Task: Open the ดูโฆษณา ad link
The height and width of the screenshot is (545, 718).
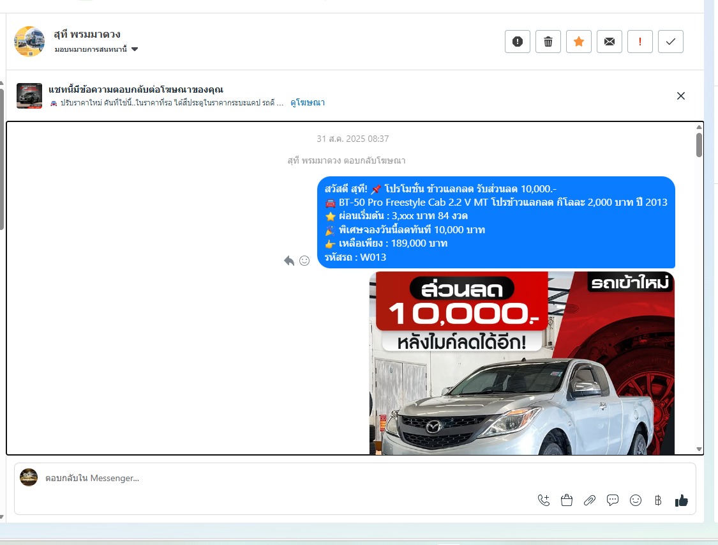Action: pos(308,103)
